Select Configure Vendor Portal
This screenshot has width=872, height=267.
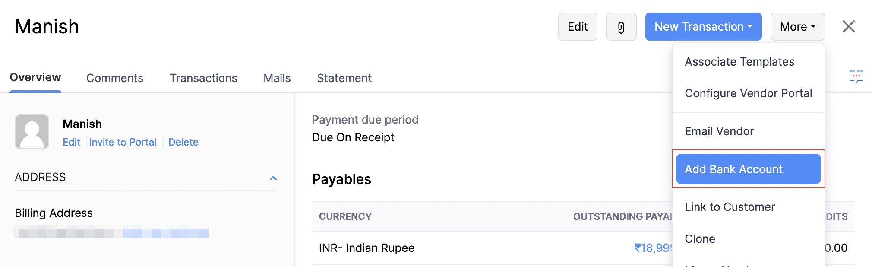coord(748,93)
